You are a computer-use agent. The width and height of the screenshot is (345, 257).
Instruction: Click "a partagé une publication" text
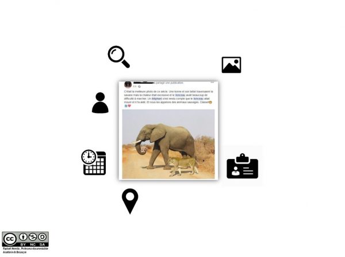tap(169, 83)
